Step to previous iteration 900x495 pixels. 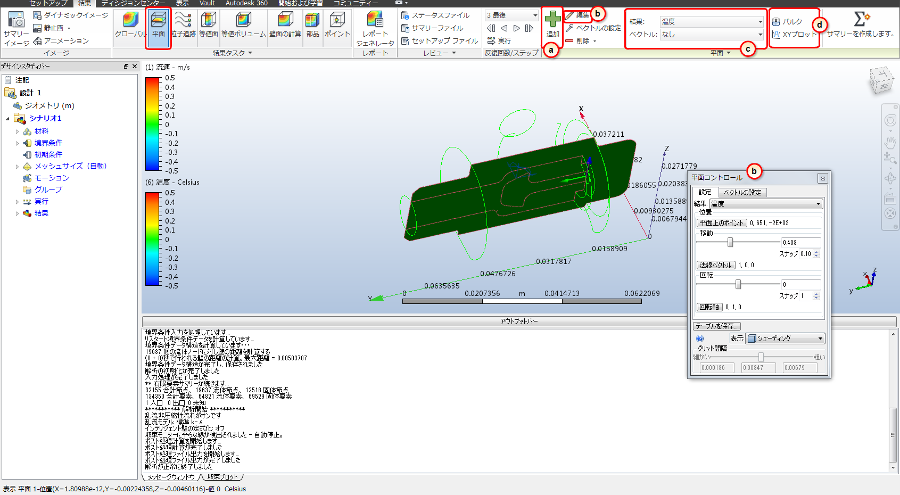(x=504, y=28)
